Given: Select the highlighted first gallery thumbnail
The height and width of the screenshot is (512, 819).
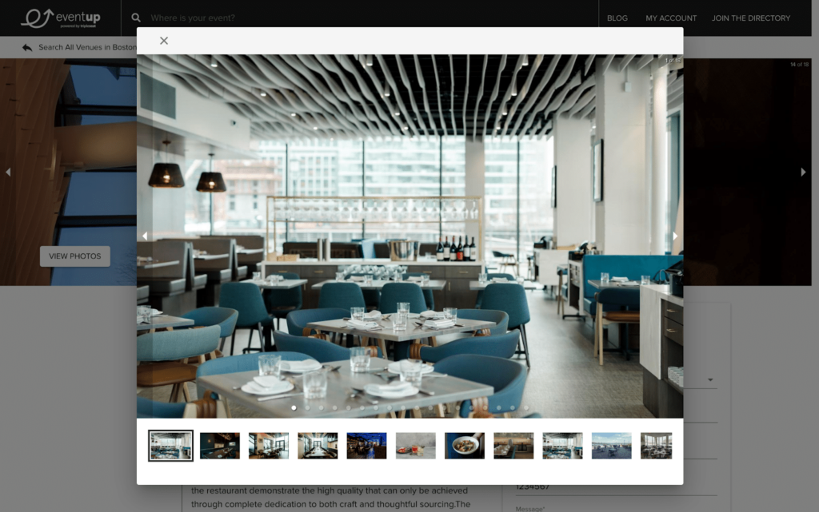Looking at the screenshot, I should tap(170, 446).
